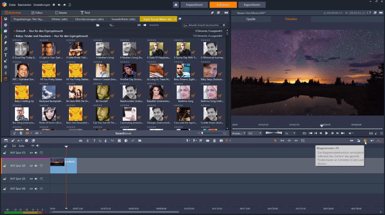Open the 1x playback speed dropdown
The width and height of the screenshot is (385, 215).
[290, 133]
